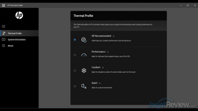This screenshot has width=198, height=111.
Task: Click the Performance profile title
Action: click(x=98, y=52)
